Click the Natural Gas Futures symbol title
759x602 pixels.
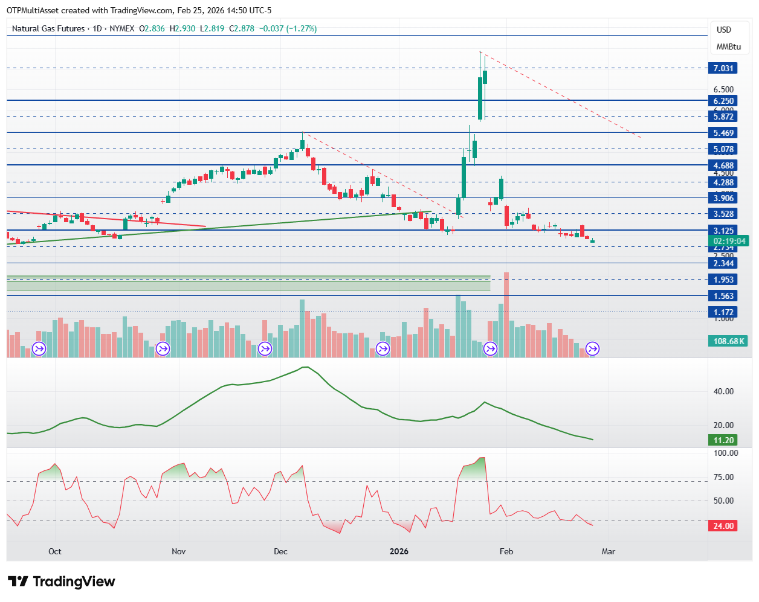(48, 28)
